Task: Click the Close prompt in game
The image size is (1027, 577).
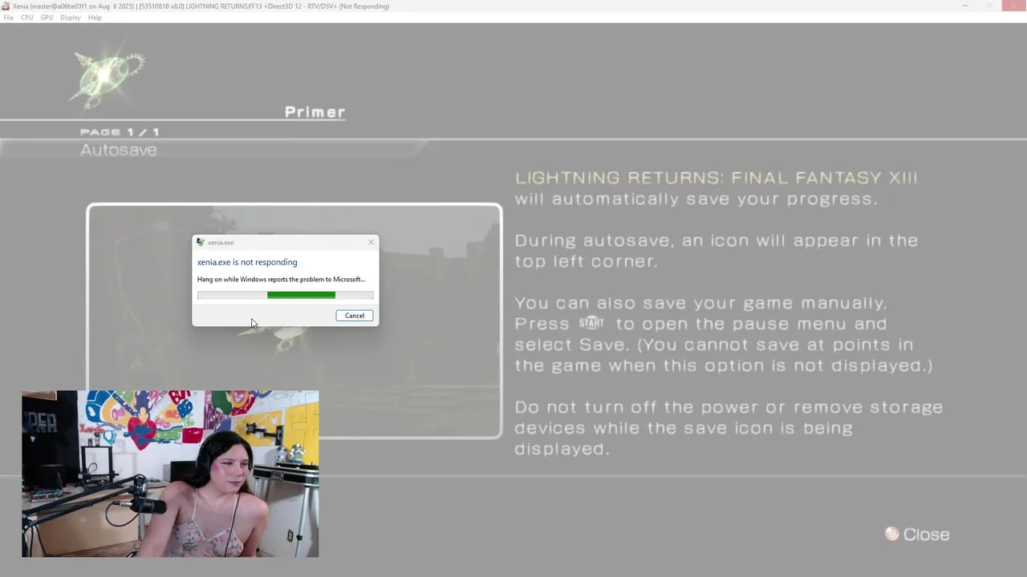Action: coord(926,535)
